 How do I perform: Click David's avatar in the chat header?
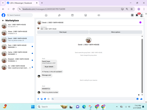(x=39, y=23)
